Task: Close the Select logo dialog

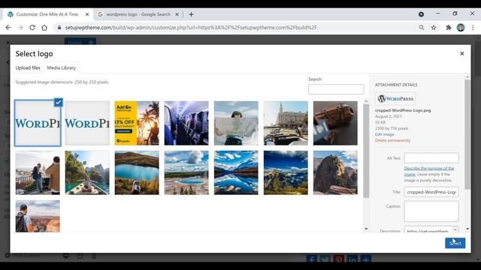Action: [x=461, y=53]
